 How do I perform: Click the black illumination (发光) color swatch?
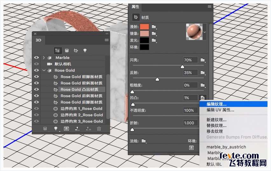144,40
